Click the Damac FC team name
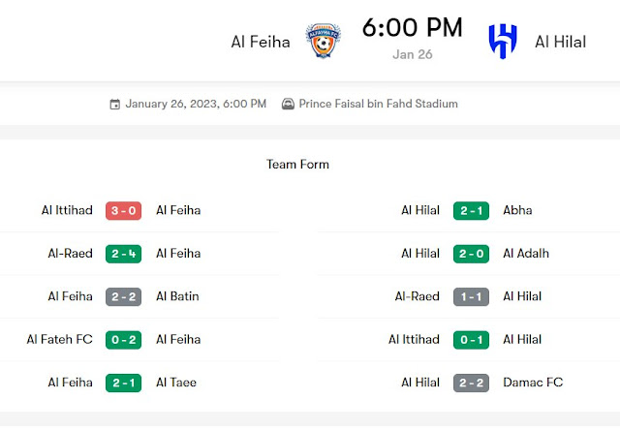The height and width of the screenshot is (429, 620). click(533, 383)
